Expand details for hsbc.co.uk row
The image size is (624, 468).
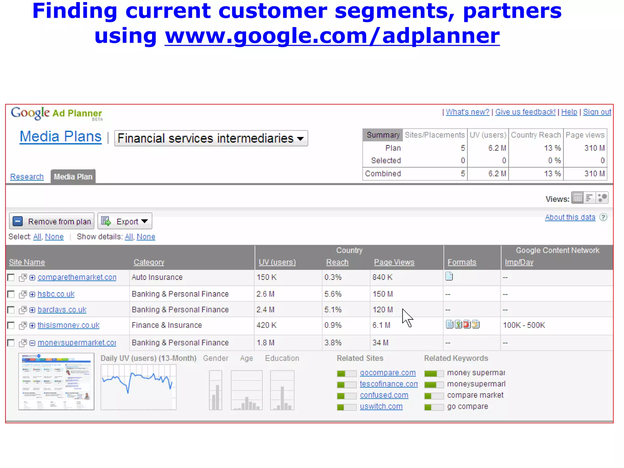[32, 294]
